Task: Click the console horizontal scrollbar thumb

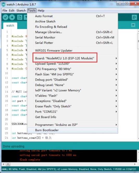Action: coord(8,164)
